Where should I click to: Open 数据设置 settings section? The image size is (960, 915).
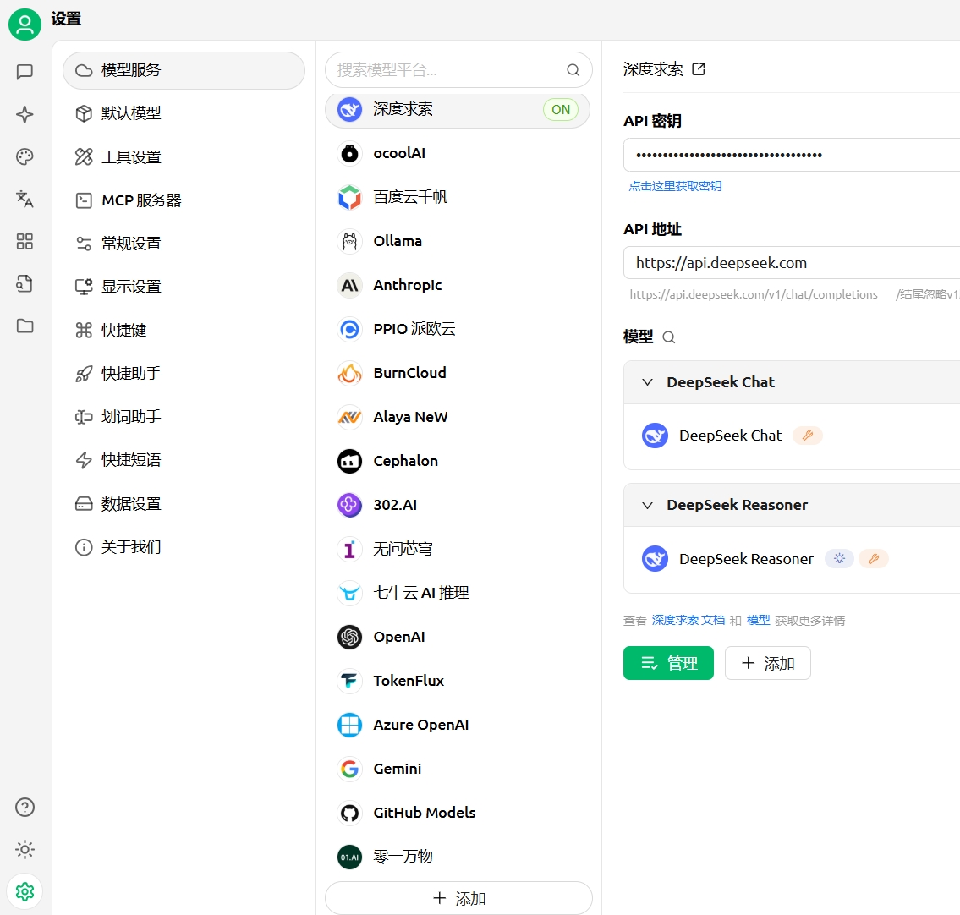click(184, 504)
